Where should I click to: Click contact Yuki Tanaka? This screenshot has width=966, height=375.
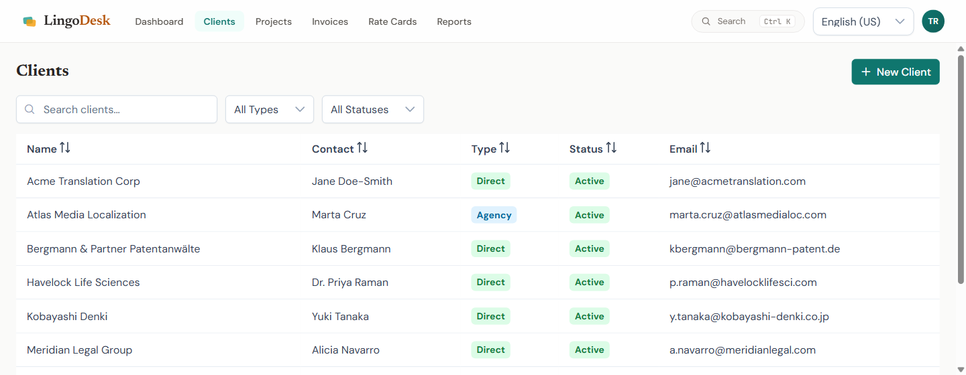tap(340, 316)
